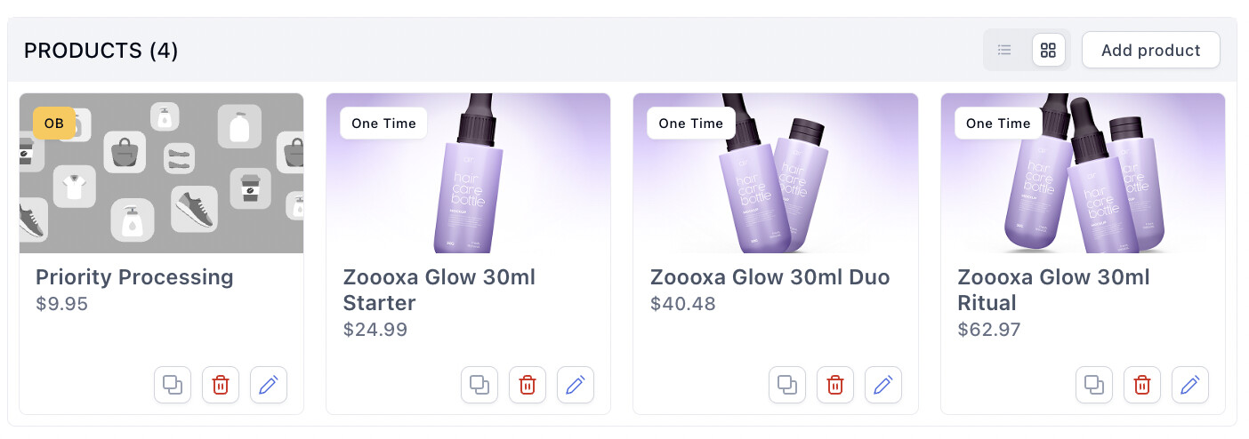Screen dimensions: 1249x439
Task: Click the Zoooxa Glow 30ml Ritual title
Action: pyautogui.click(x=1053, y=290)
